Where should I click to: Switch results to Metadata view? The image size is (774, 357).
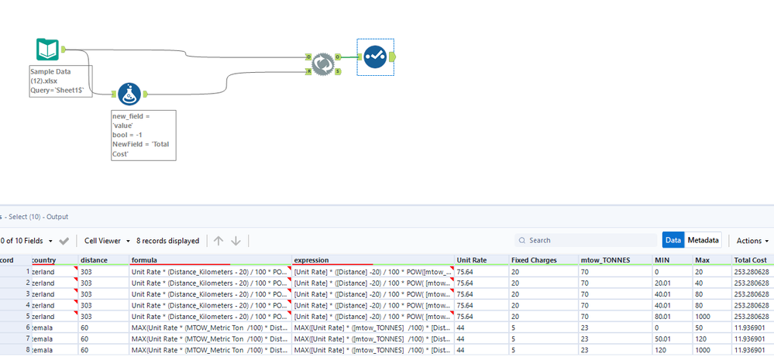(x=703, y=240)
